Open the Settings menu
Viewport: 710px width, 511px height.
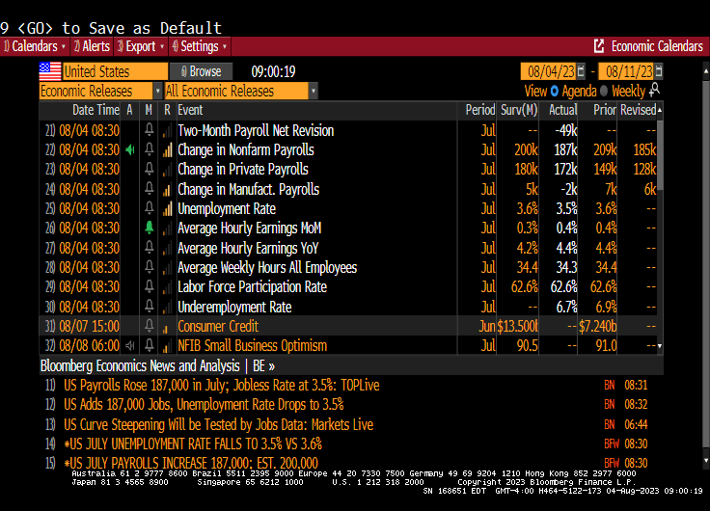coord(201,46)
